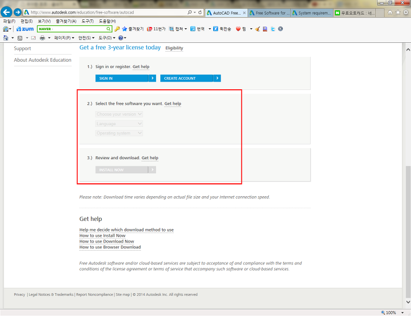Image resolution: width=411 pixels, height=316 pixels.
Task: Expand the 페이지(P) command bar dropdown
Action: click(x=64, y=38)
